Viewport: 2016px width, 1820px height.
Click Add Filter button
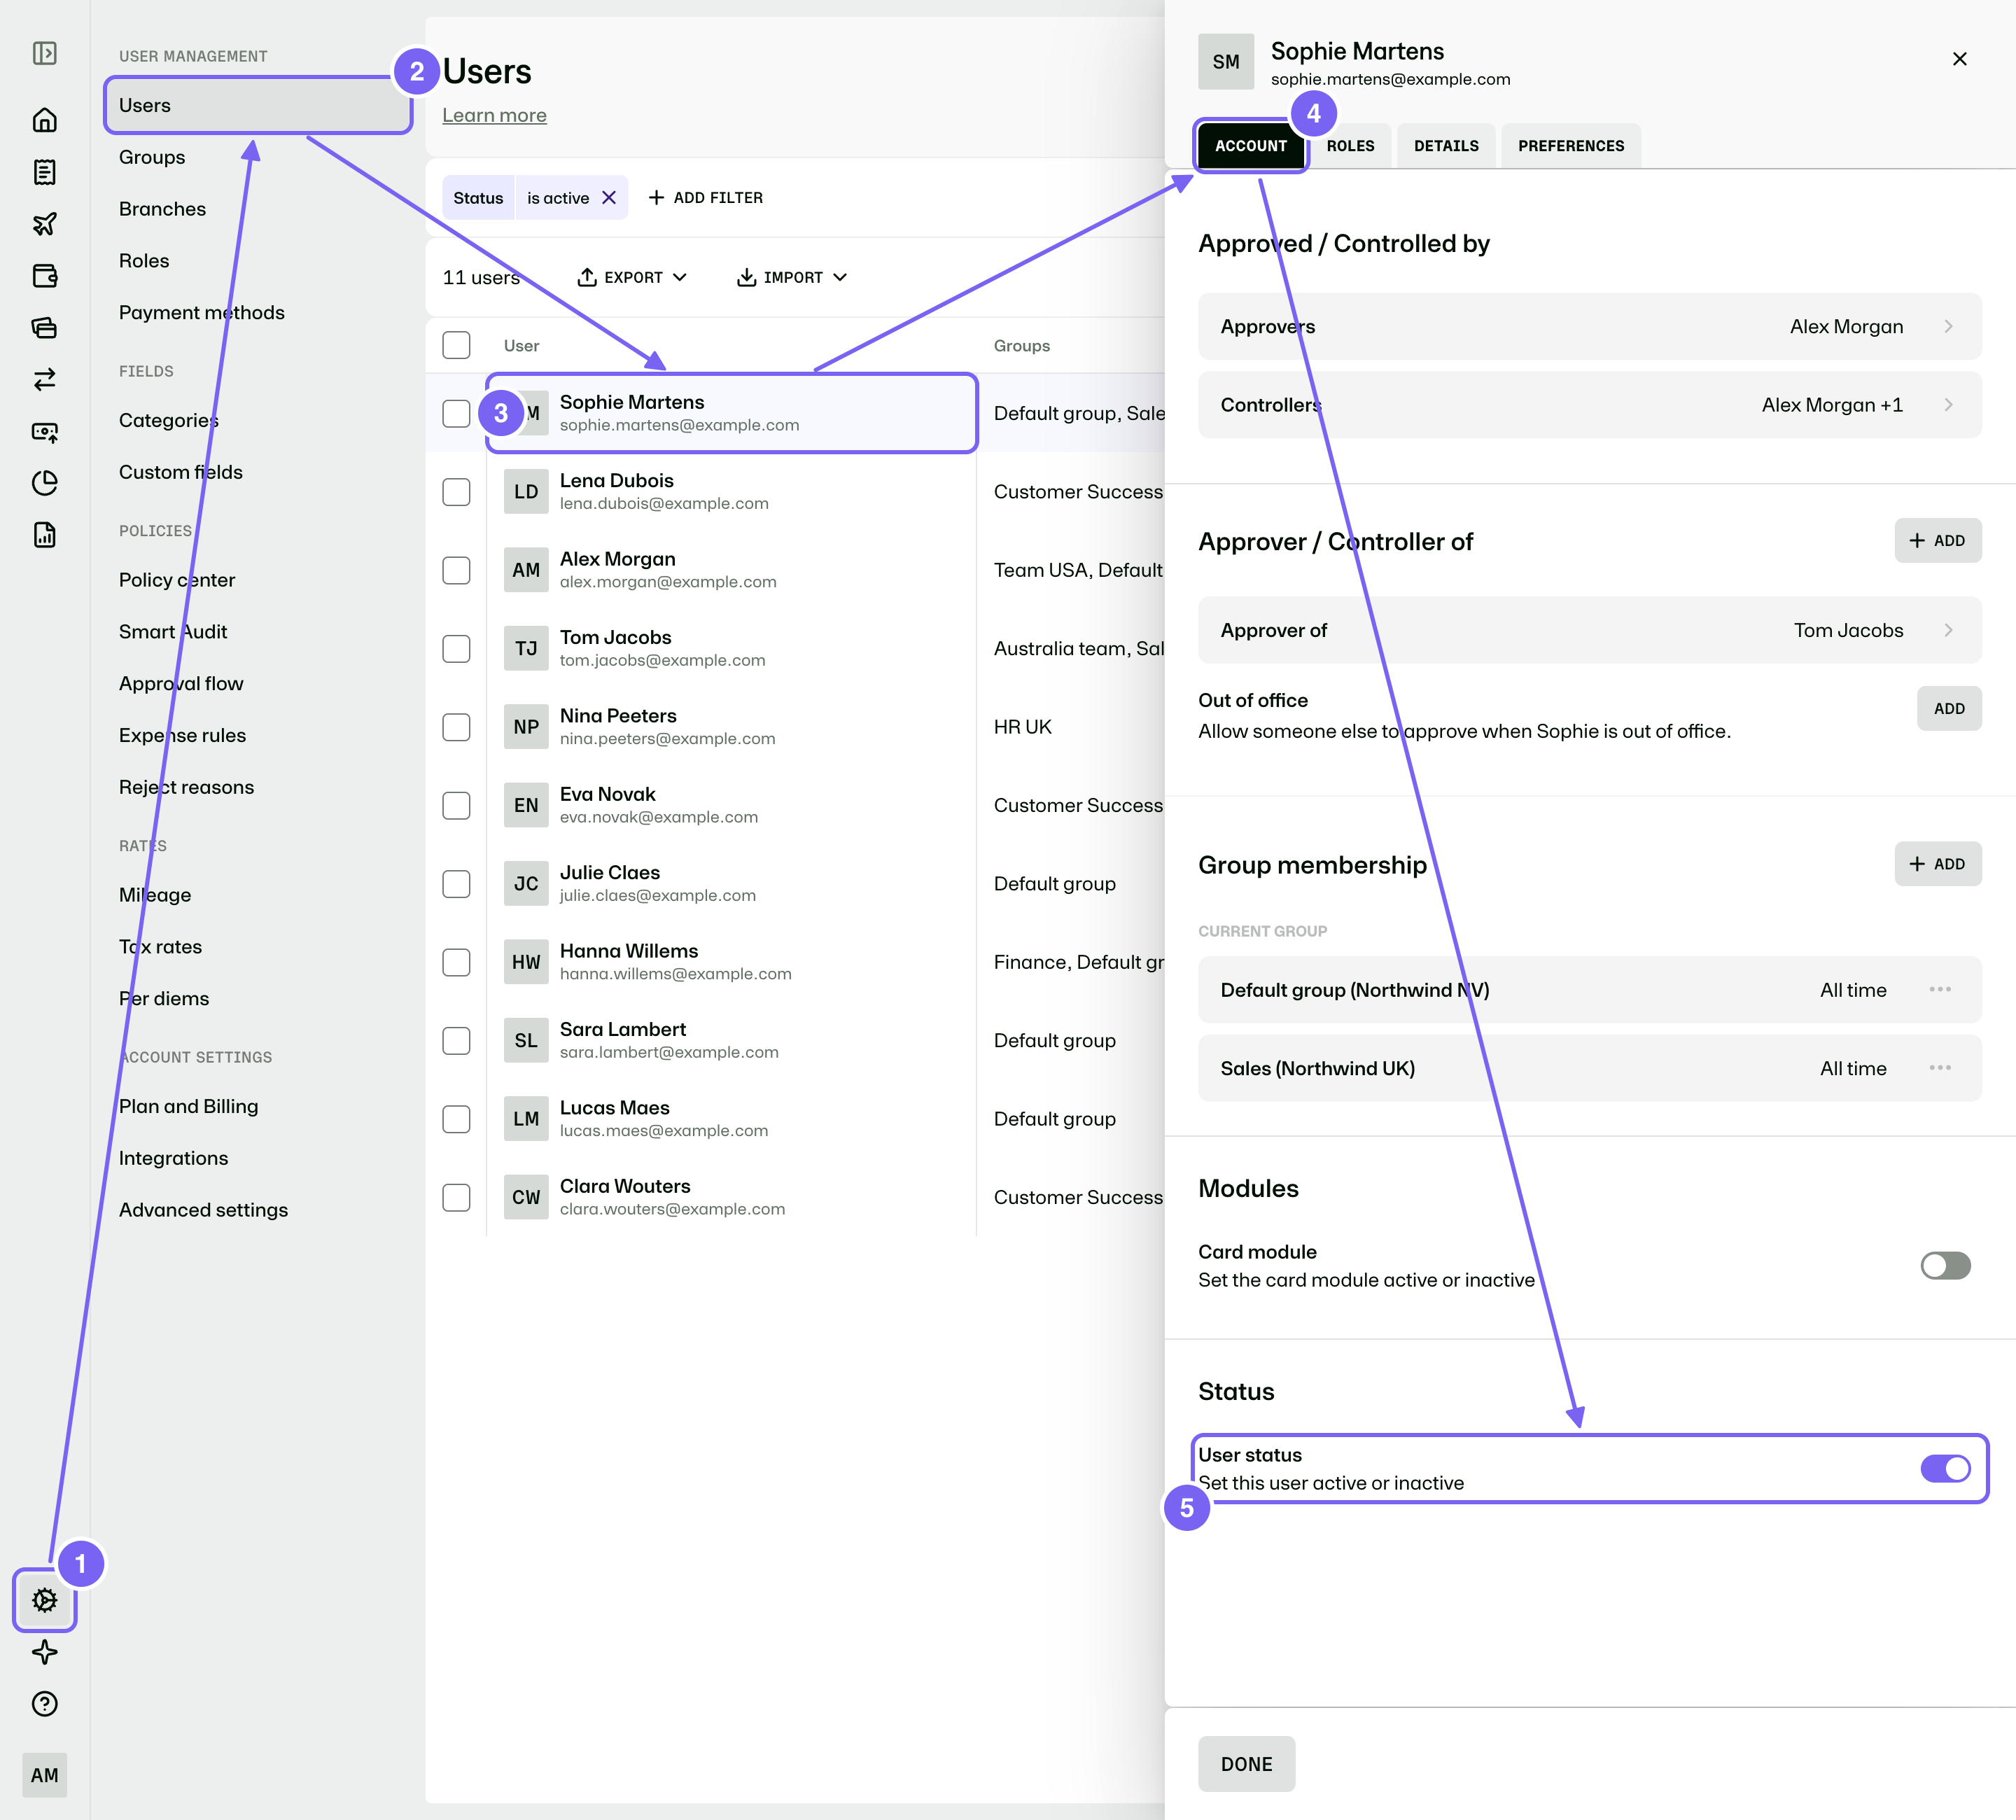pos(706,198)
